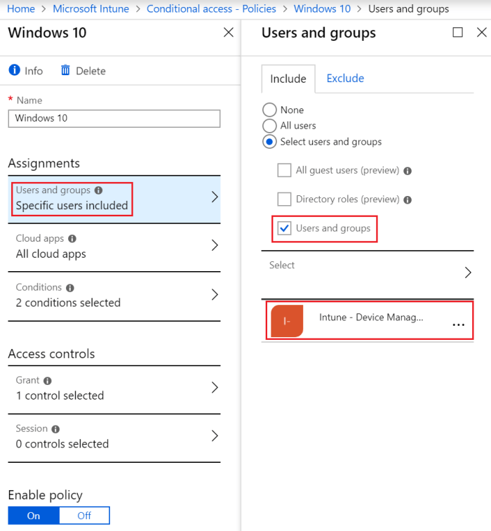Image resolution: width=491 pixels, height=531 pixels.
Task: Click info icon next to Grant
Action: coord(48,381)
